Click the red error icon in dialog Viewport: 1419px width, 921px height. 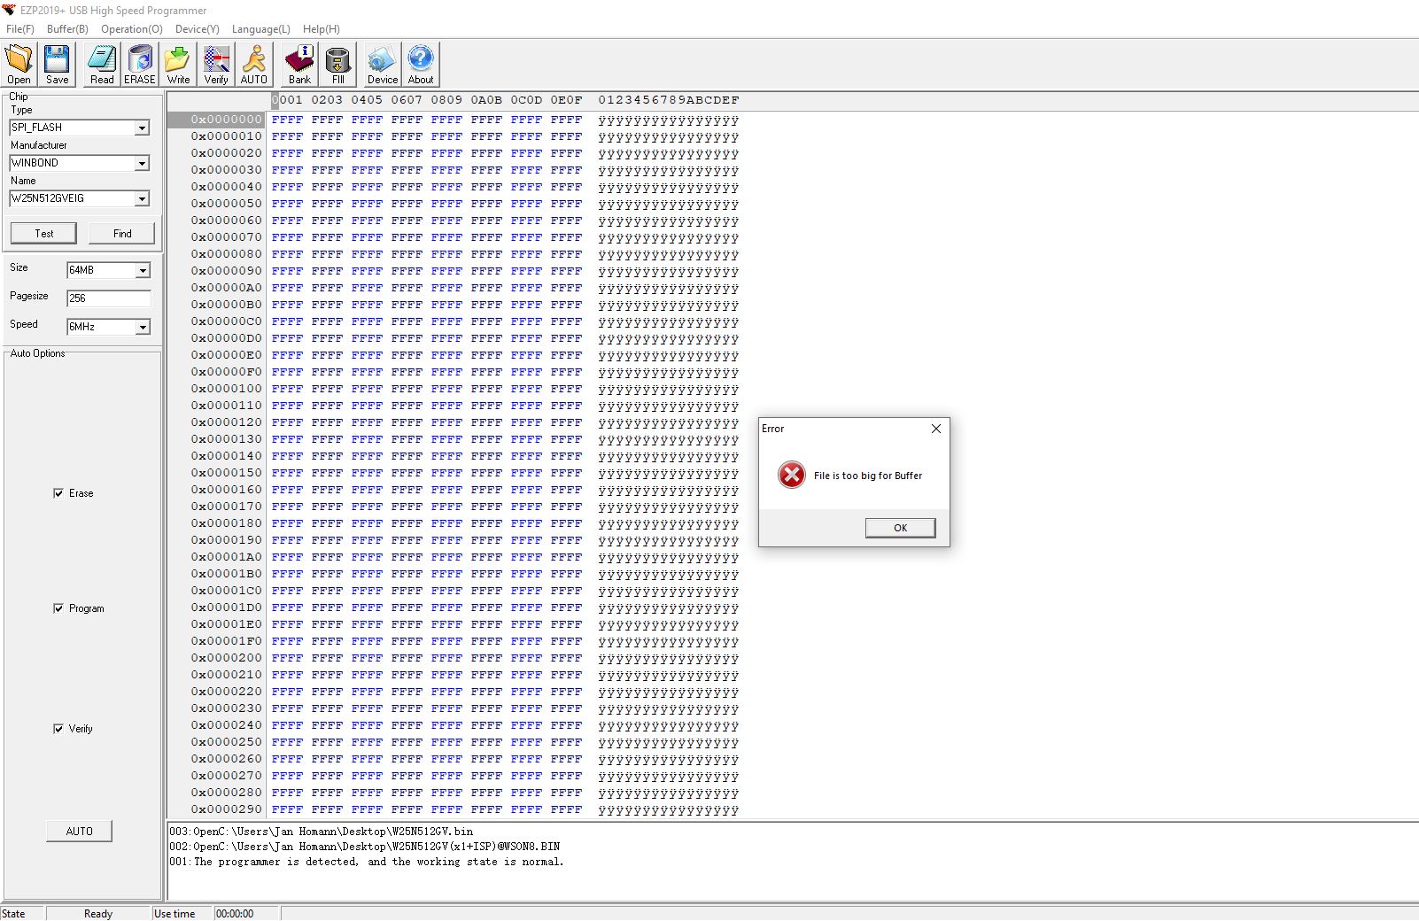[x=792, y=476]
